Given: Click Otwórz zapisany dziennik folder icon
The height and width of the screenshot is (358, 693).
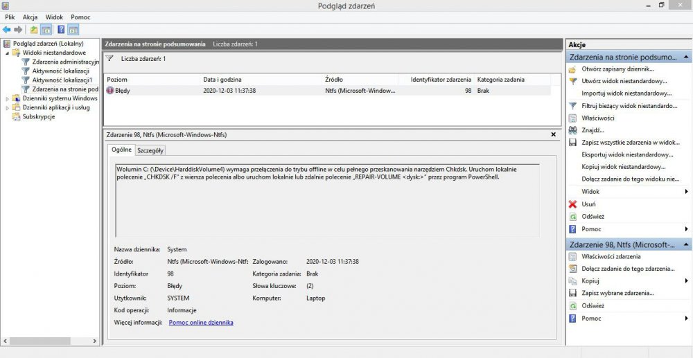Looking at the screenshot, I should coord(572,69).
